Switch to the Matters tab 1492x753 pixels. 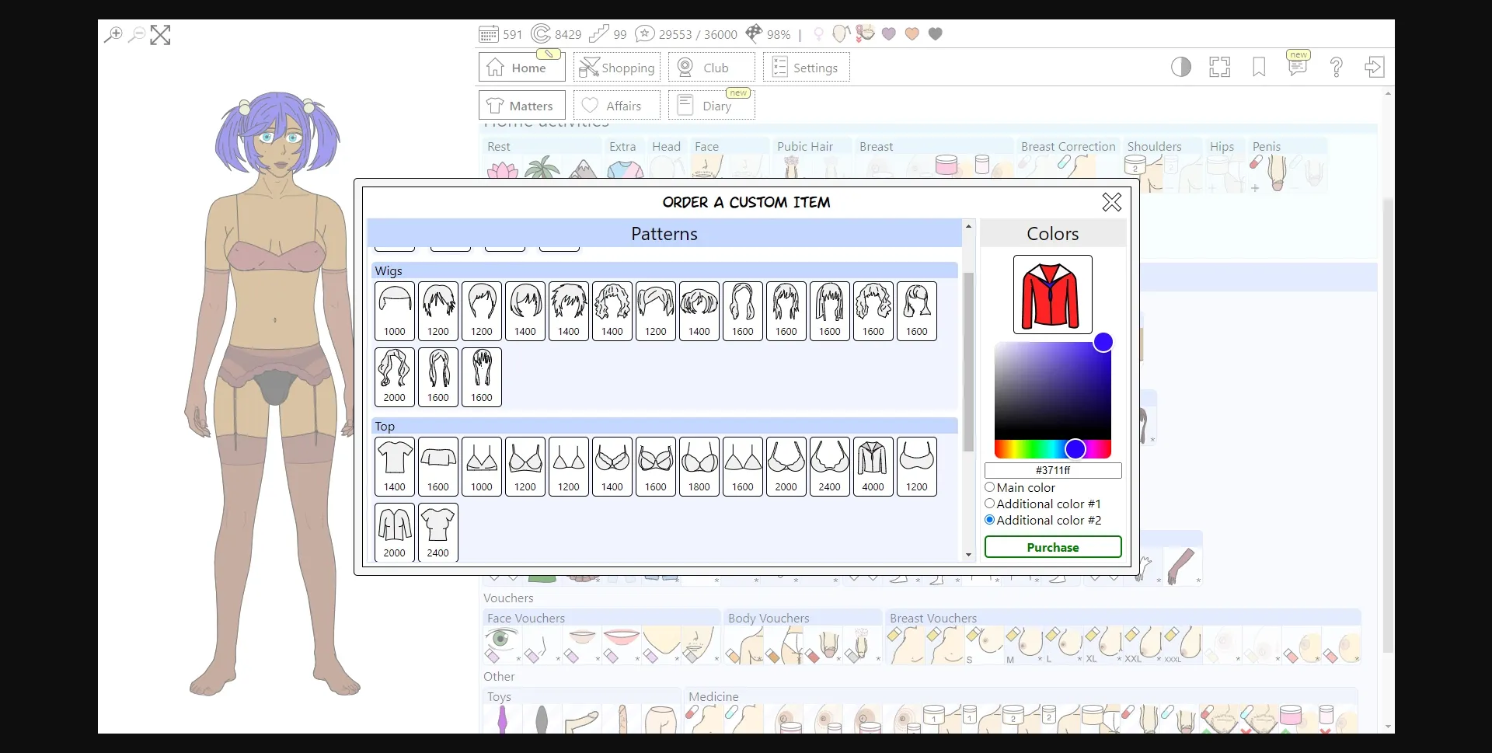pyautogui.click(x=521, y=105)
